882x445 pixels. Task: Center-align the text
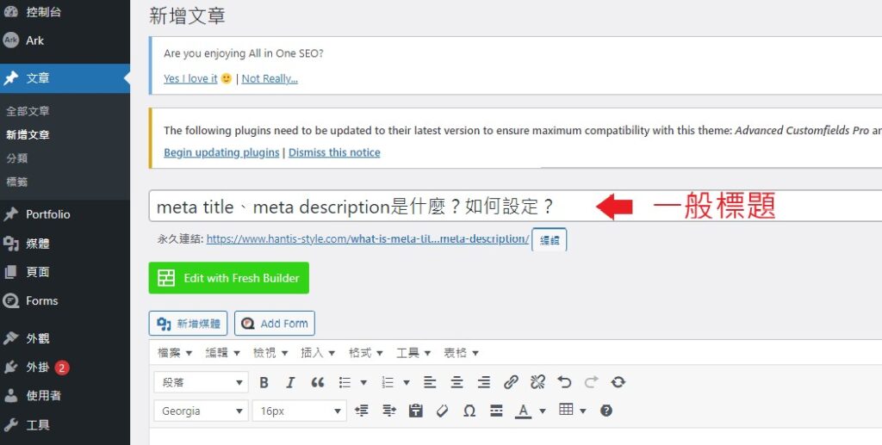[457, 383]
